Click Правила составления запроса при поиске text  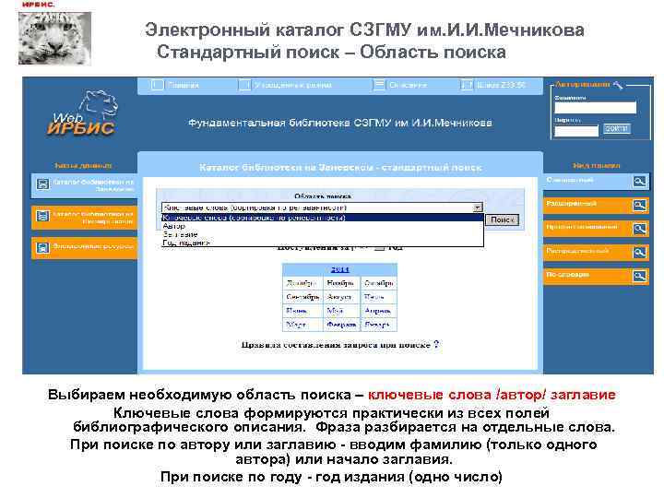(x=336, y=345)
